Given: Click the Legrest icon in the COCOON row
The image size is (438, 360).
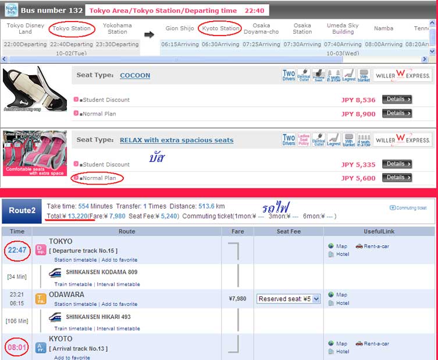Looking at the screenshot, I should [x=348, y=76].
